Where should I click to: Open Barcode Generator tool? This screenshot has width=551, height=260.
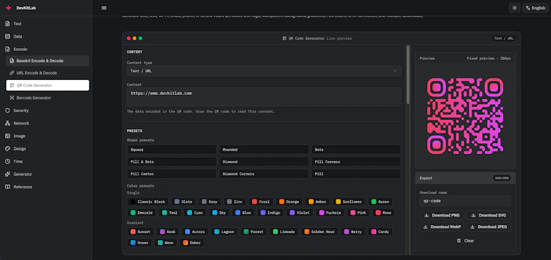48,98
